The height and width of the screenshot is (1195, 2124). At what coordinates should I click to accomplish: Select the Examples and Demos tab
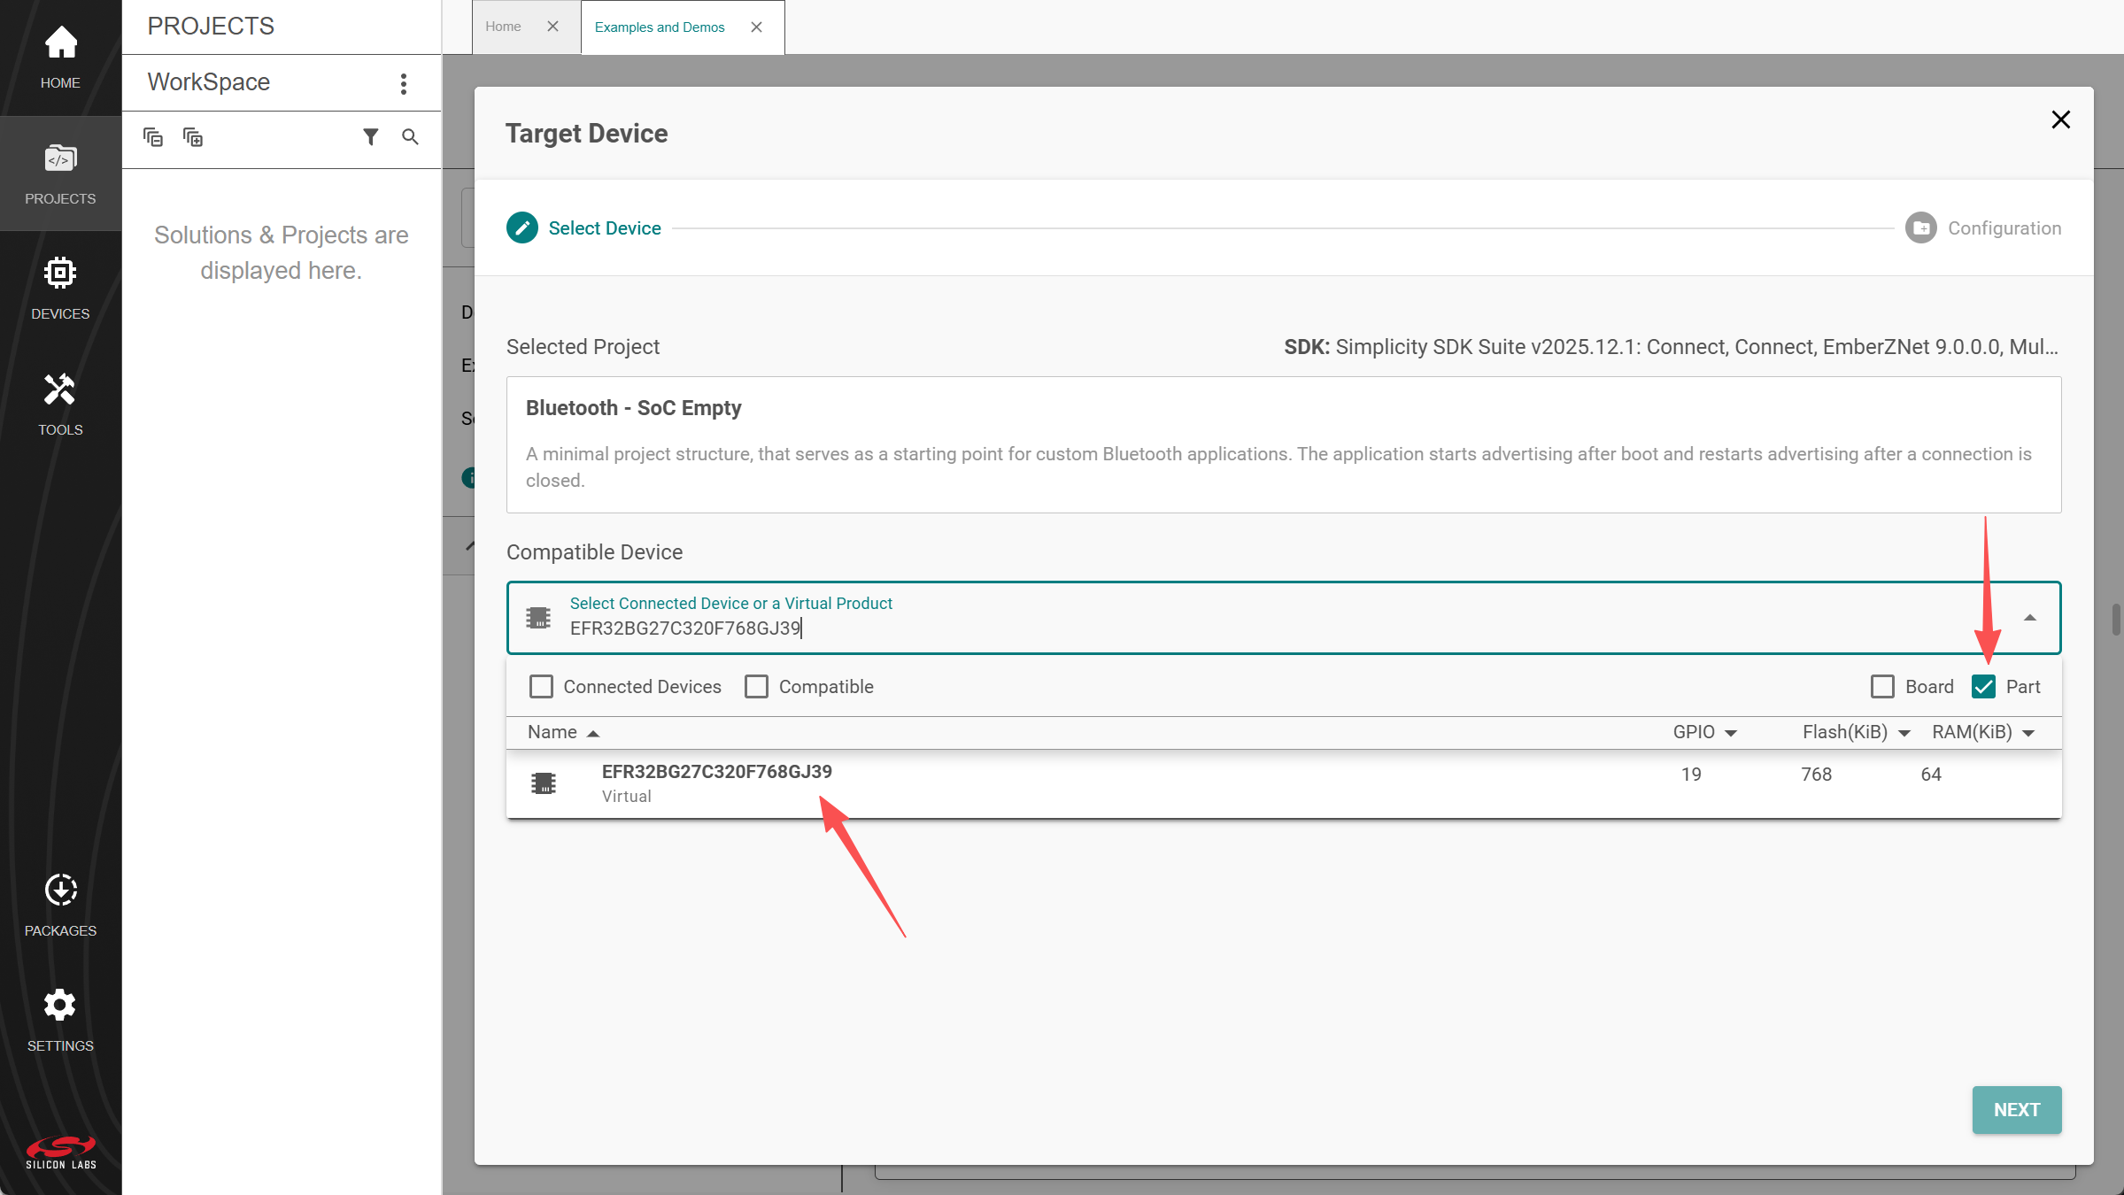pos(660,27)
